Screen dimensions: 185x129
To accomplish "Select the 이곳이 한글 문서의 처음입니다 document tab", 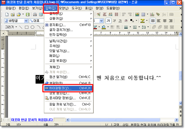I will click(32, 120).
